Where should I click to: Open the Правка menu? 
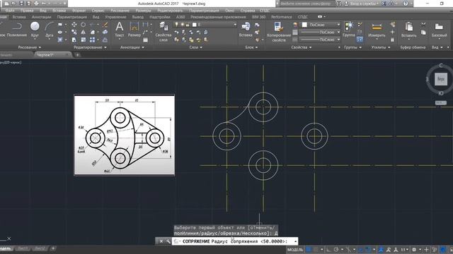pos(27,11)
